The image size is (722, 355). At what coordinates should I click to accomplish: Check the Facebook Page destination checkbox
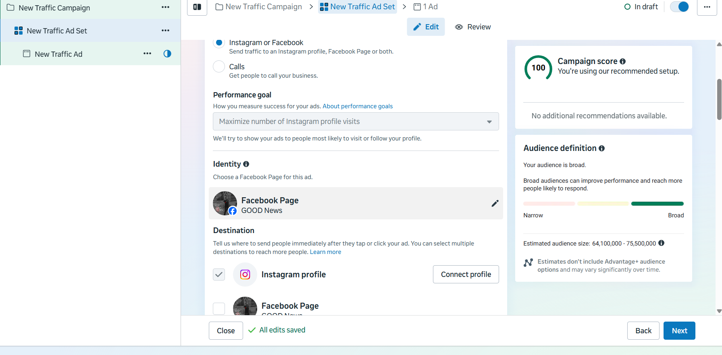[x=219, y=309]
